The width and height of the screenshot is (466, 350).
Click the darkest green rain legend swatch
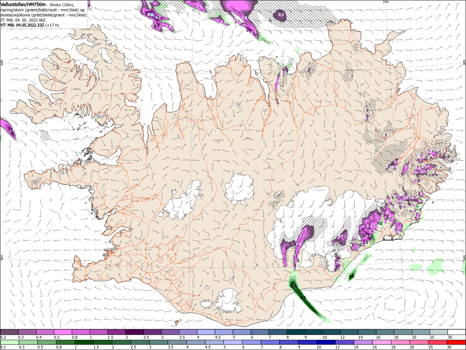tap(83, 342)
